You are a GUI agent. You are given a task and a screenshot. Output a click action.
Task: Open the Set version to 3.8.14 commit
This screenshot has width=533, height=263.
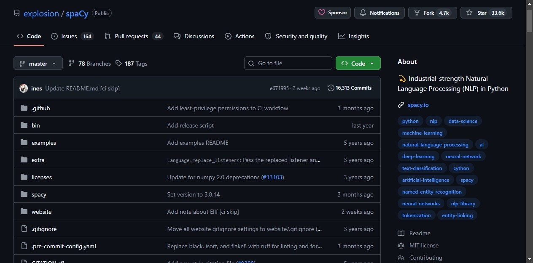pyautogui.click(x=194, y=194)
